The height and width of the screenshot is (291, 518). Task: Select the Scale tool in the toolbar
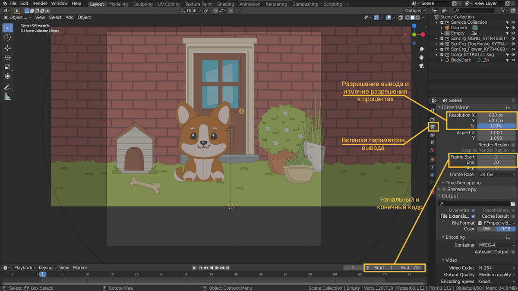tap(7, 67)
